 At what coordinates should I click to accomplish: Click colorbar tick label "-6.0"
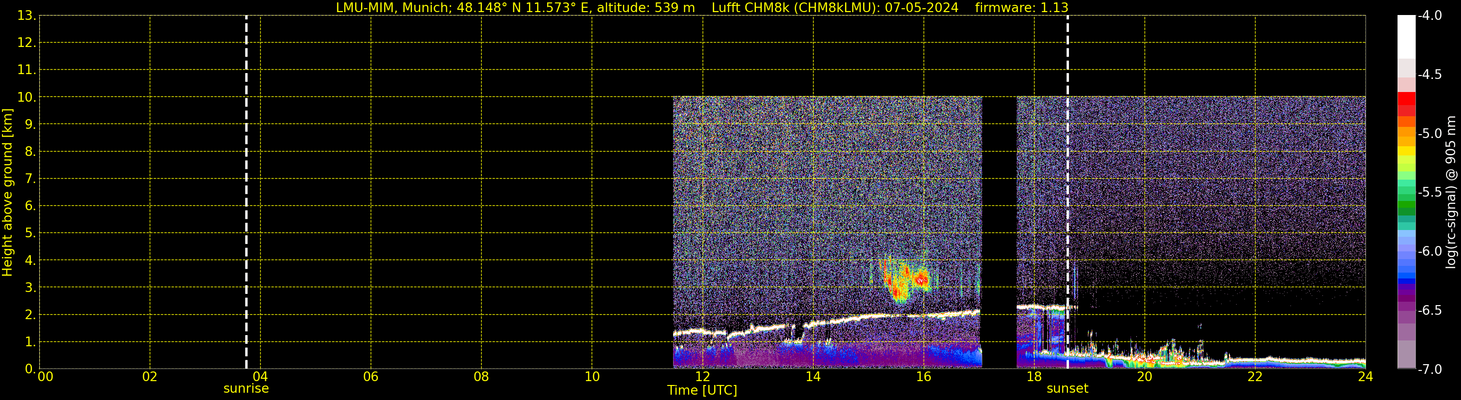click(x=1430, y=251)
